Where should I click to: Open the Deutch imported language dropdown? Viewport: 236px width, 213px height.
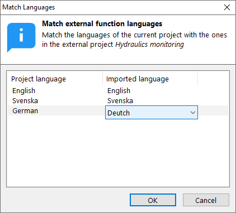point(152,113)
